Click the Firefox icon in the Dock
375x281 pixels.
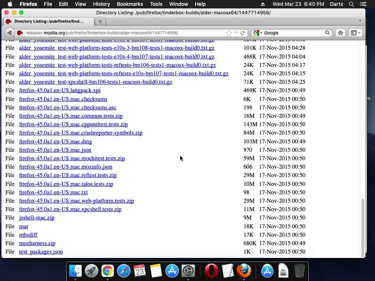244,271
